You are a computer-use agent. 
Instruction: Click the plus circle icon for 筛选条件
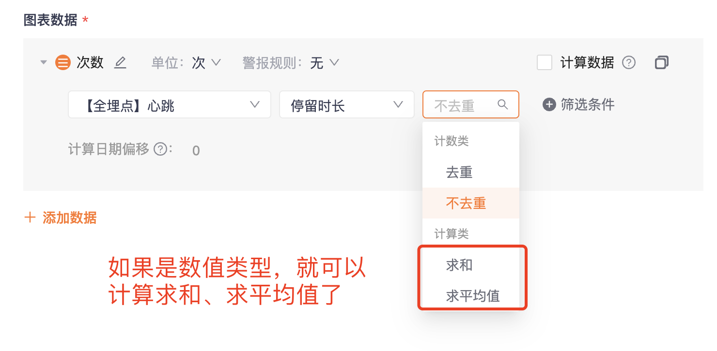pos(549,104)
